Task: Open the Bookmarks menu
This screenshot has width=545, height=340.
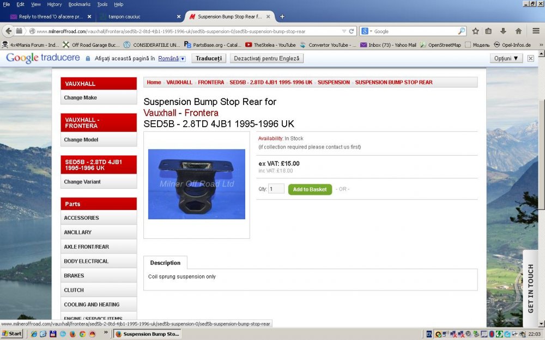Action: [79, 4]
